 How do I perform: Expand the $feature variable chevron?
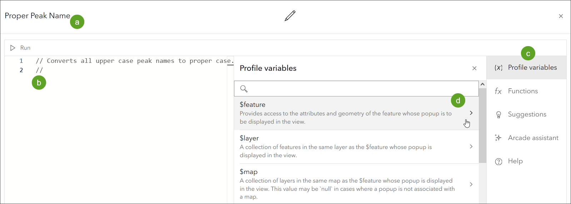(x=471, y=113)
